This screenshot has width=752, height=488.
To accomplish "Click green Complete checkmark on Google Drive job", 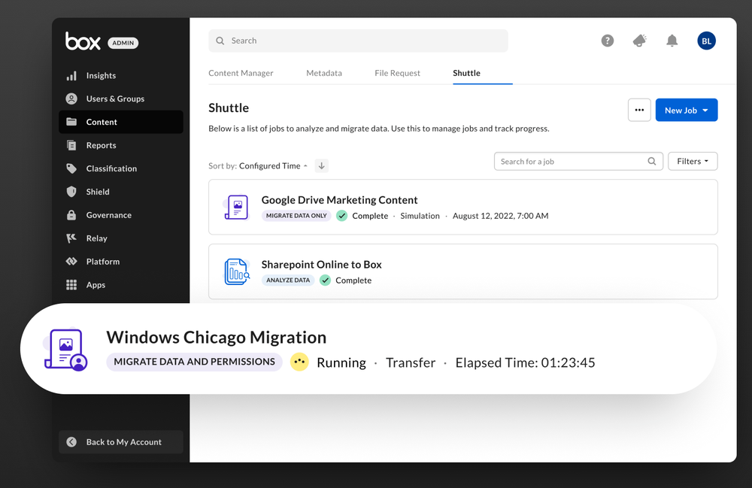I will tap(342, 216).
